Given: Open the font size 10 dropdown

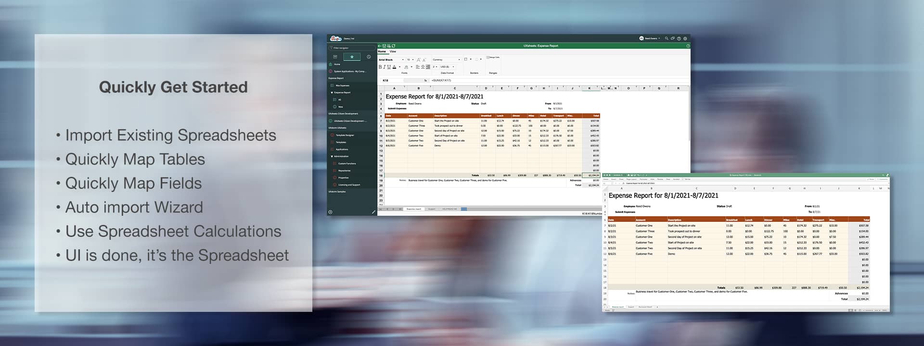Looking at the screenshot, I should [x=410, y=60].
